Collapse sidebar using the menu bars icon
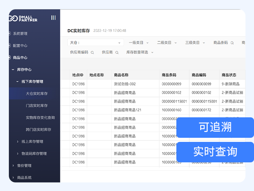 coord(53,18)
